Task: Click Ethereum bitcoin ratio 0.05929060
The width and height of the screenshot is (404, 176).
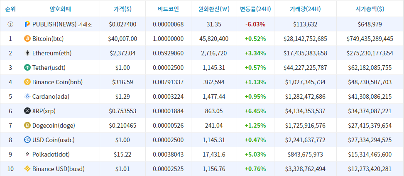Action: pyautogui.click(x=168, y=53)
